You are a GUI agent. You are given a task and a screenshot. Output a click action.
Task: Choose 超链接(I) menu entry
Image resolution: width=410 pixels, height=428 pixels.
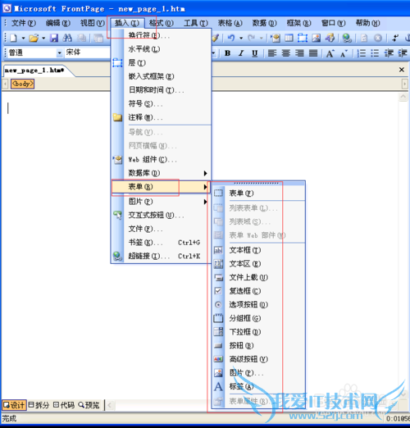click(x=161, y=256)
